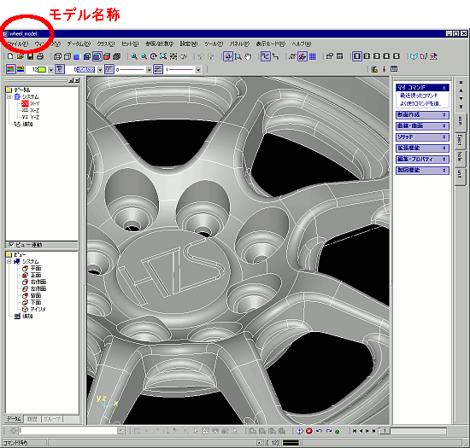The width and height of the screenshot is (470, 448).
Task: Open the line type 0 dropdown
Action: coord(149,70)
